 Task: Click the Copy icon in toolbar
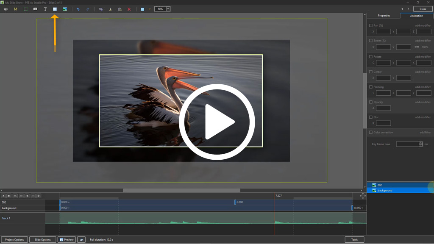[x=101, y=9]
